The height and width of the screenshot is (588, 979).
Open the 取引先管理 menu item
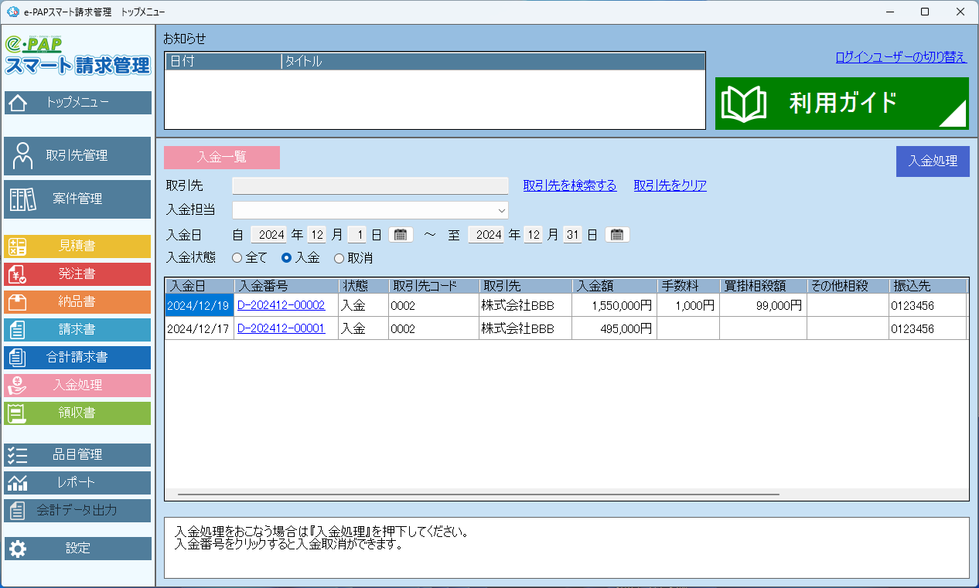coord(77,156)
